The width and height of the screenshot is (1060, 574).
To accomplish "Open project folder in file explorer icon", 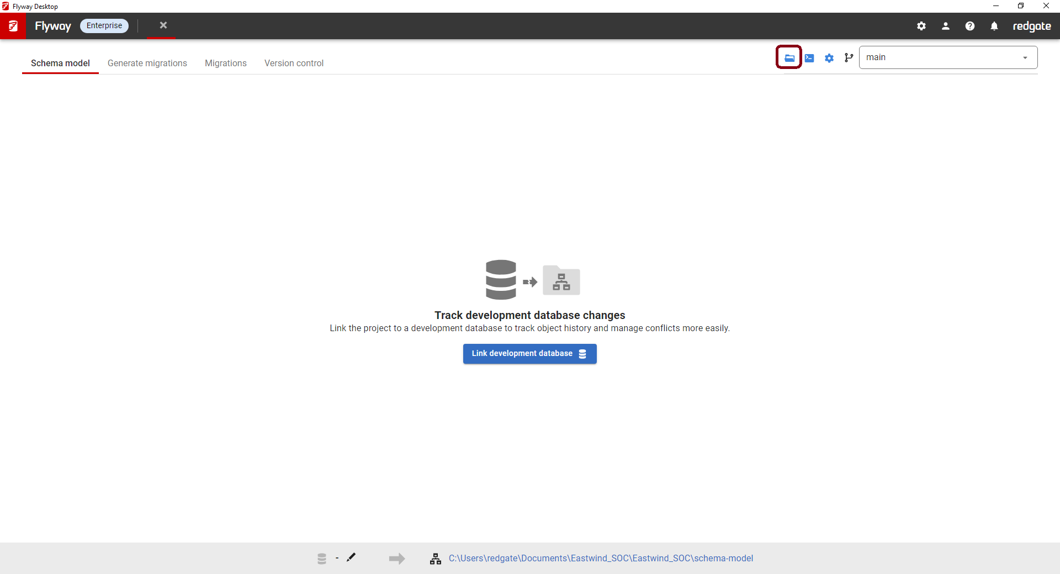I will pyautogui.click(x=789, y=57).
